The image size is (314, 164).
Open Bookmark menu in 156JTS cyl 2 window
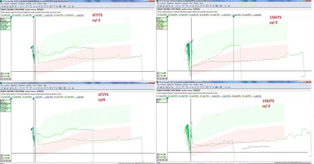[x=178, y=84]
